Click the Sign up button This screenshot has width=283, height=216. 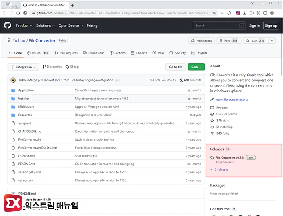coord(271,26)
